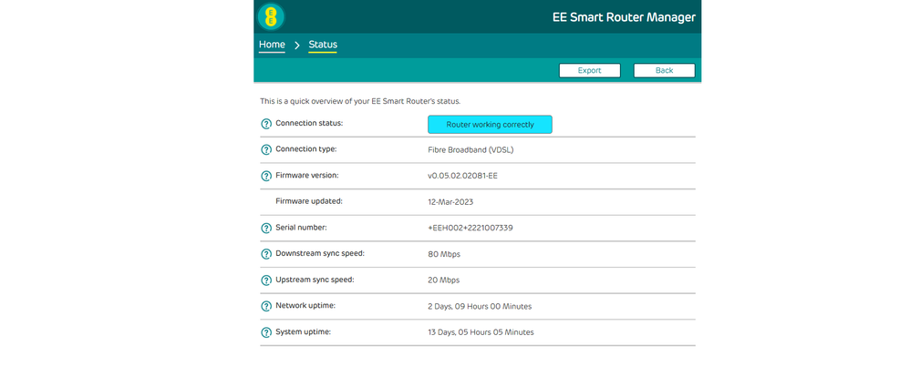The height and width of the screenshot is (387, 910).
Task: Click Router working correctly status button
Action: [x=490, y=125]
